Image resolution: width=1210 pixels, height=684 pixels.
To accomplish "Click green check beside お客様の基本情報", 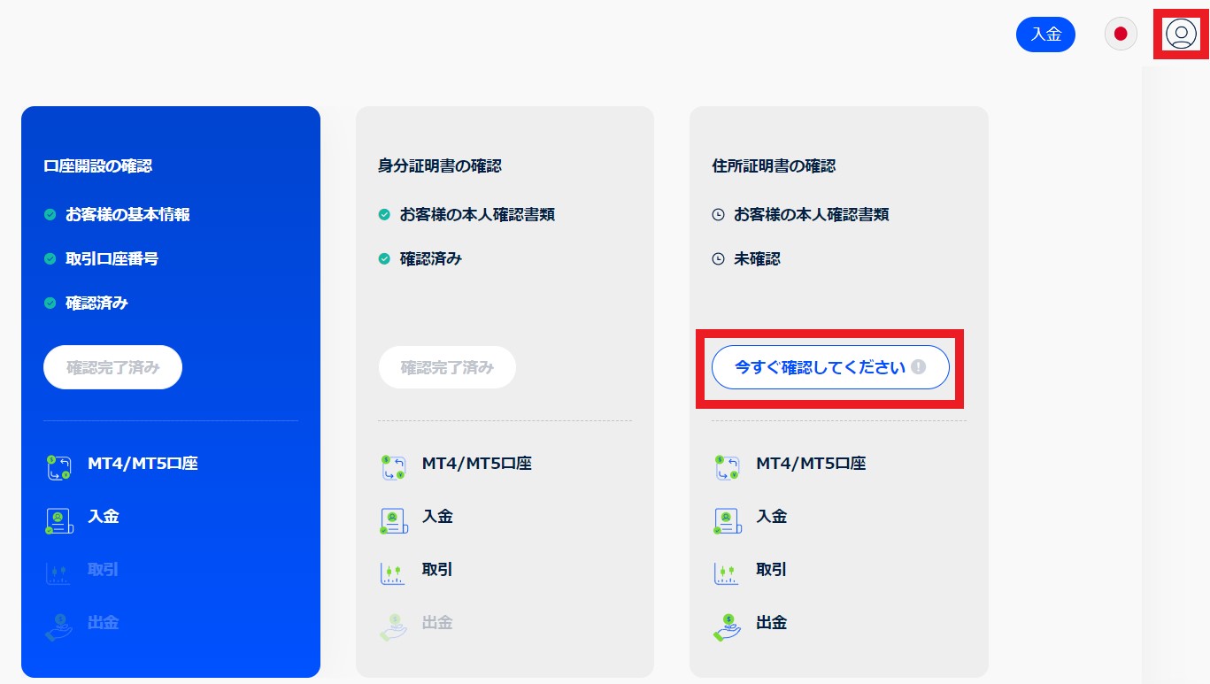I will (50, 214).
